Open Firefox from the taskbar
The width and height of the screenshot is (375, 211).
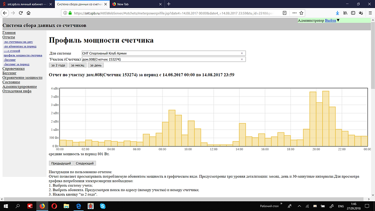(42, 206)
